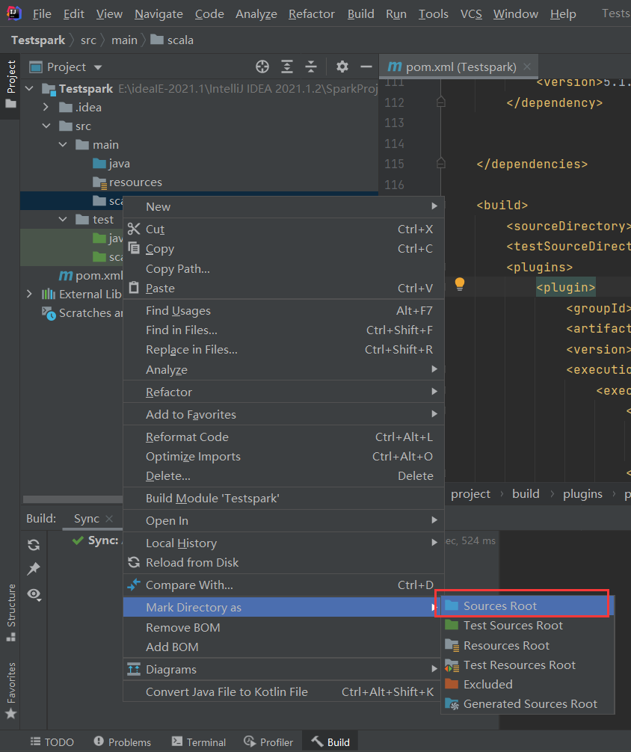Click the Test Resources Root folder icon
This screenshot has height=752, width=631.
[452, 665]
